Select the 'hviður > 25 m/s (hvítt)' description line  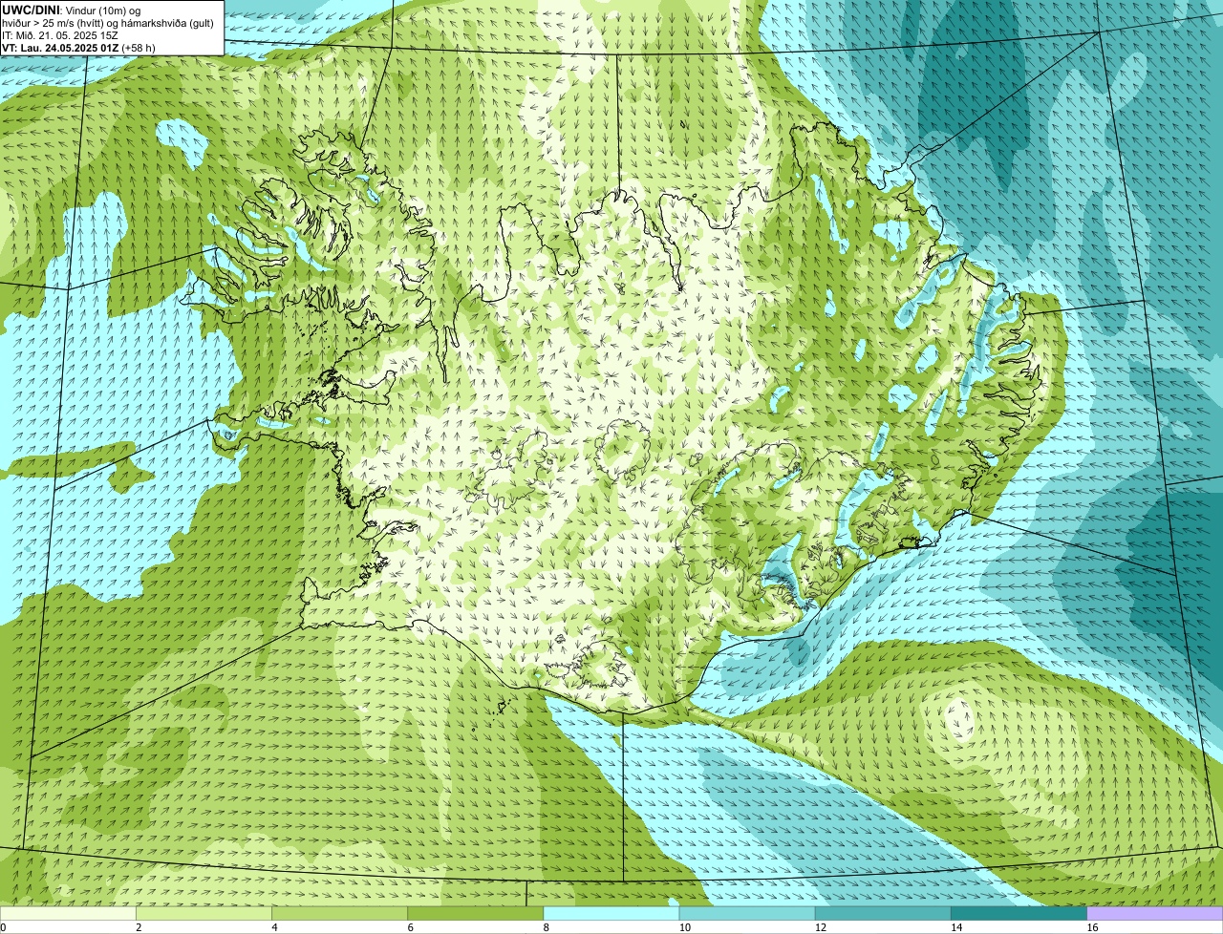click(108, 22)
